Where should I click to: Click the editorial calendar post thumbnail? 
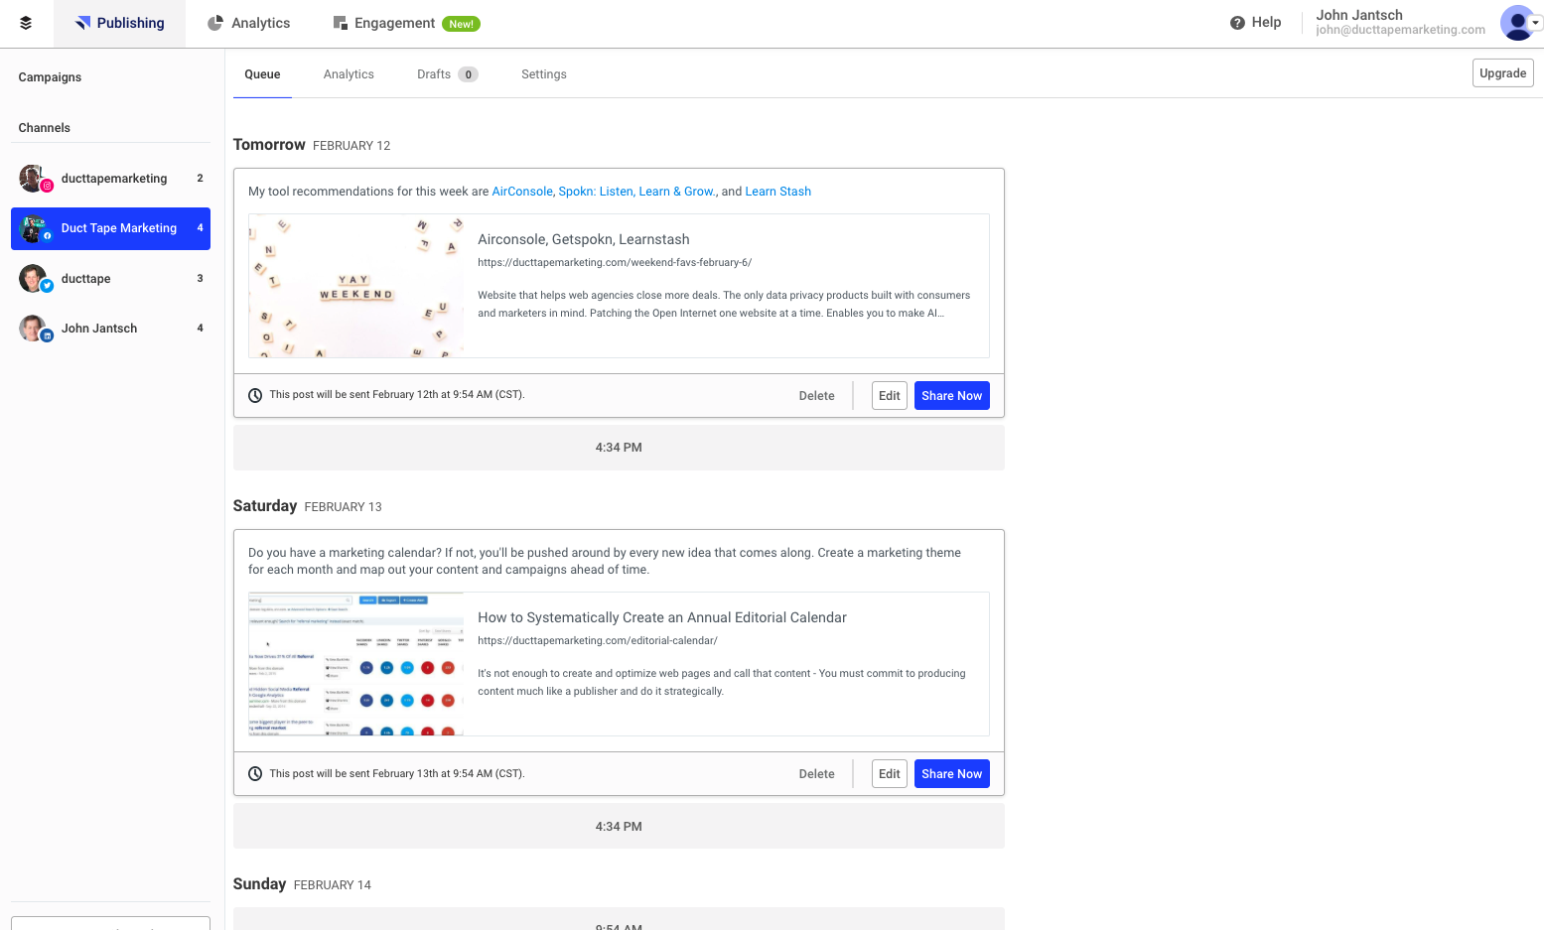355,664
